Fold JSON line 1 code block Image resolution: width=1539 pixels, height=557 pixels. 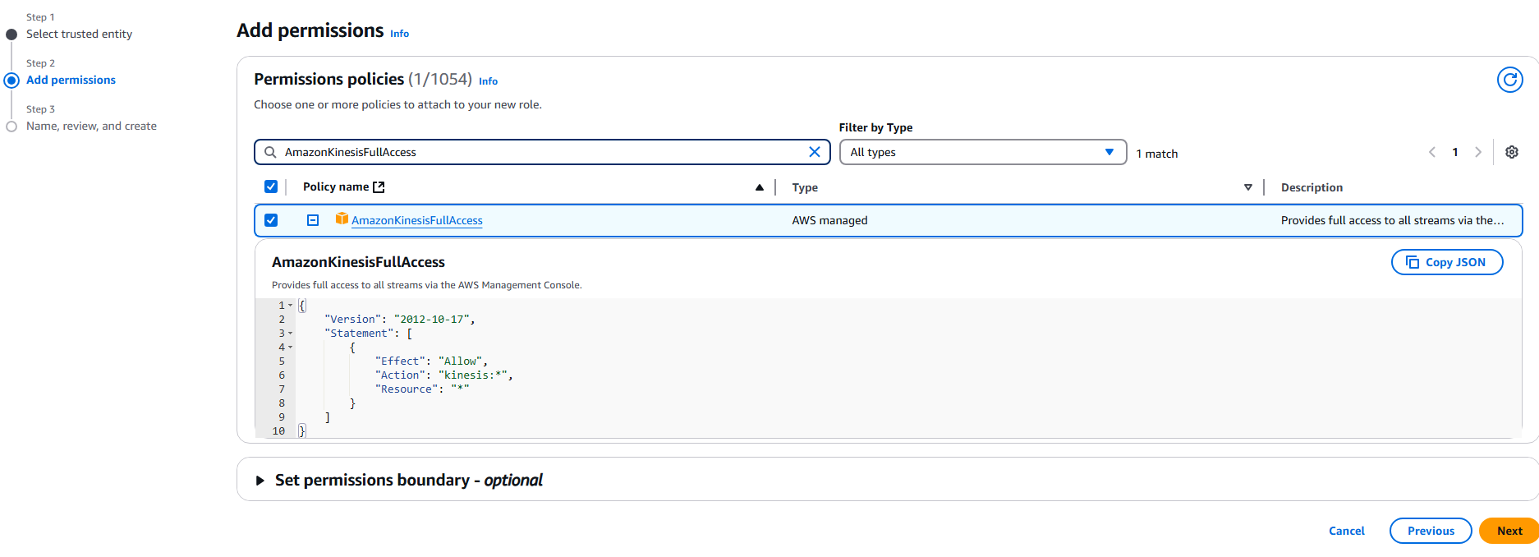pos(290,306)
